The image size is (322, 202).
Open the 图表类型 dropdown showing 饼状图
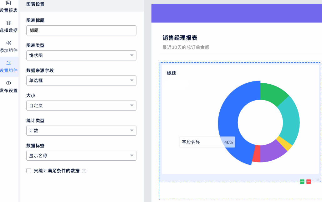[x=81, y=55]
